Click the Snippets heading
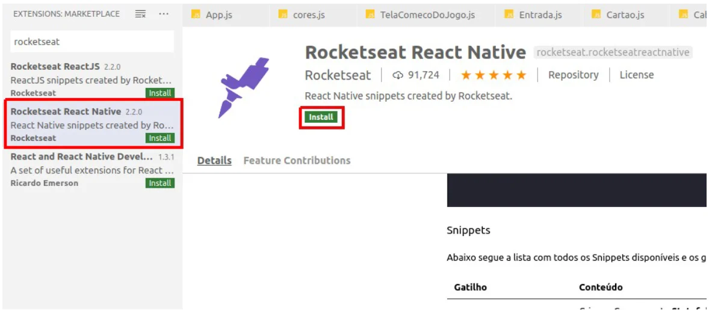The height and width of the screenshot is (310, 709). pyautogui.click(x=468, y=231)
